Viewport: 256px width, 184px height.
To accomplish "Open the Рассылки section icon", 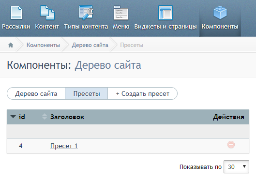I will (16, 13).
